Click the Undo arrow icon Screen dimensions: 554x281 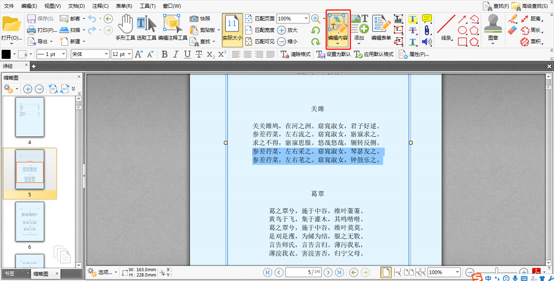coord(92,19)
